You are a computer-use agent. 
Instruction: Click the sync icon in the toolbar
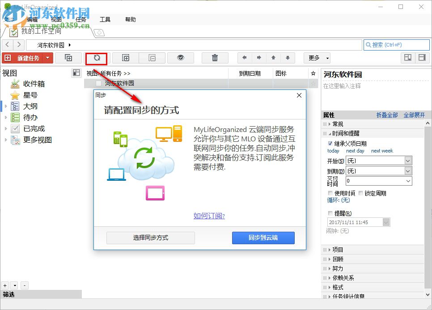[96, 58]
